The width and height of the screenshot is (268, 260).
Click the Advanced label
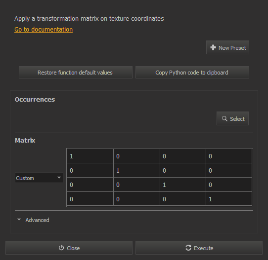pos(37,220)
